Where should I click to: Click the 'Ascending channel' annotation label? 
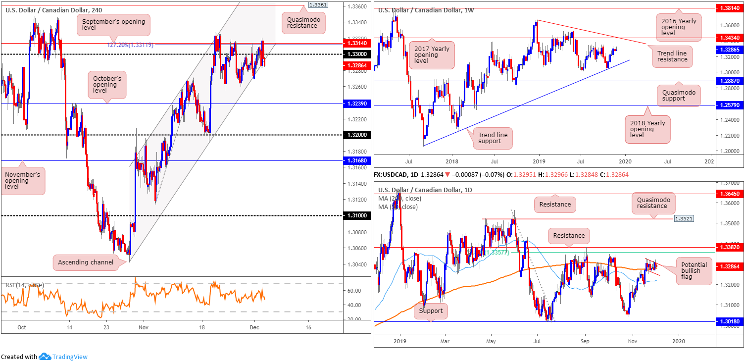pyautogui.click(x=85, y=262)
